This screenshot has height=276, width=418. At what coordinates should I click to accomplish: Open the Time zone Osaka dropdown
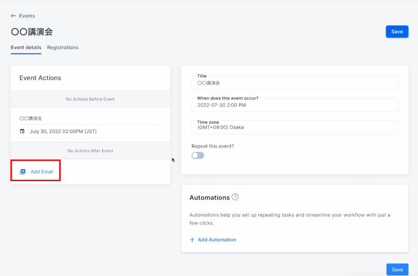pyautogui.click(x=295, y=127)
